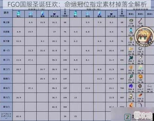Screen dimensions: 154x121
Task: Click the 素材2 column header
Action: 140,14
